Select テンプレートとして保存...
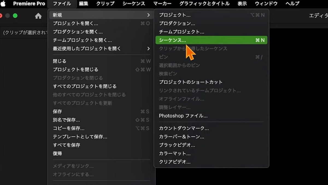Screen dimensions: 328x185 (101, 137)
